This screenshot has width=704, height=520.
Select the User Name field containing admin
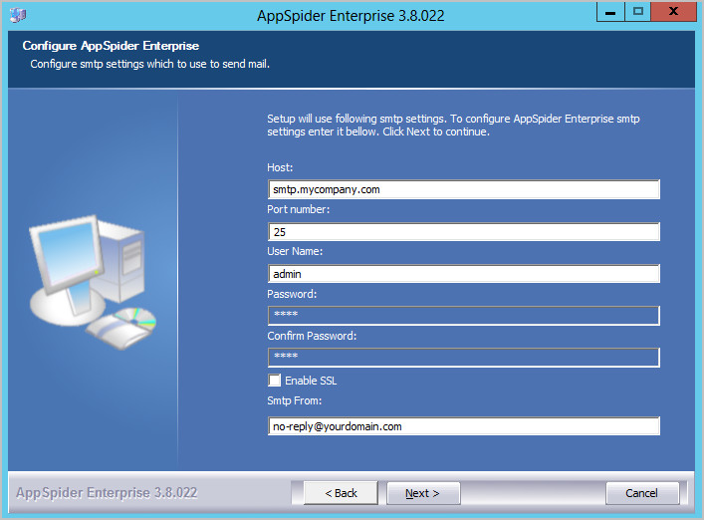coord(463,274)
